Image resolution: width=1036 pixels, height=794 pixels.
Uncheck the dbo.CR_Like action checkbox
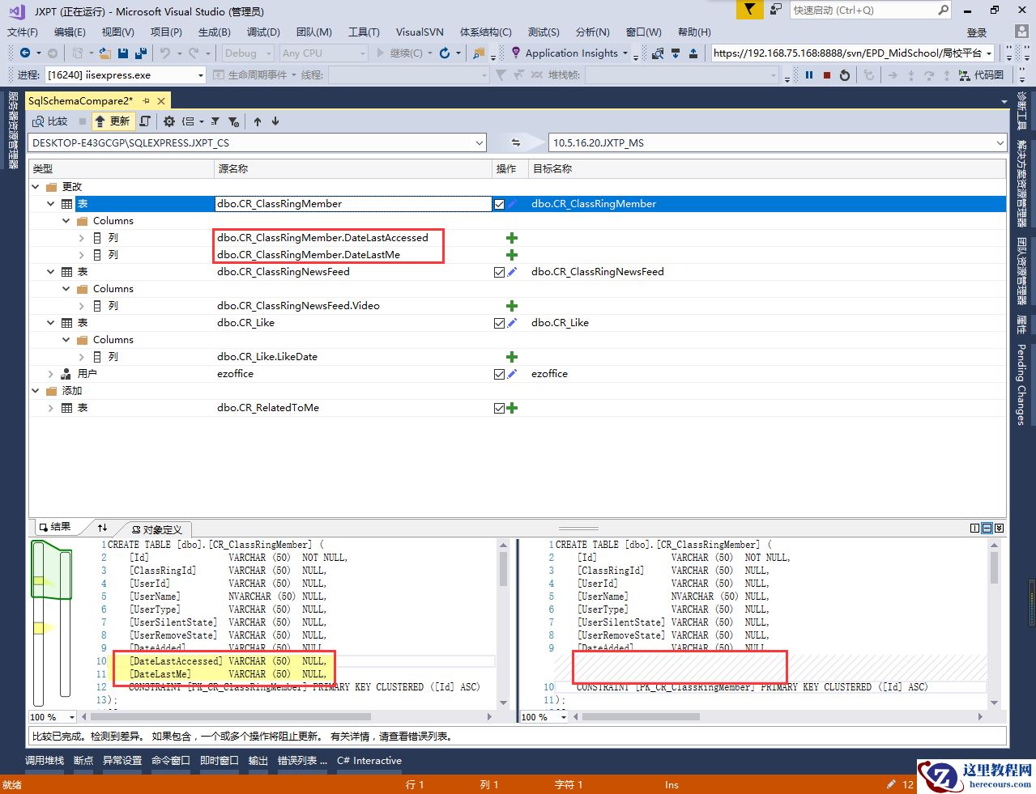pyautogui.click(x=499, y=323)
